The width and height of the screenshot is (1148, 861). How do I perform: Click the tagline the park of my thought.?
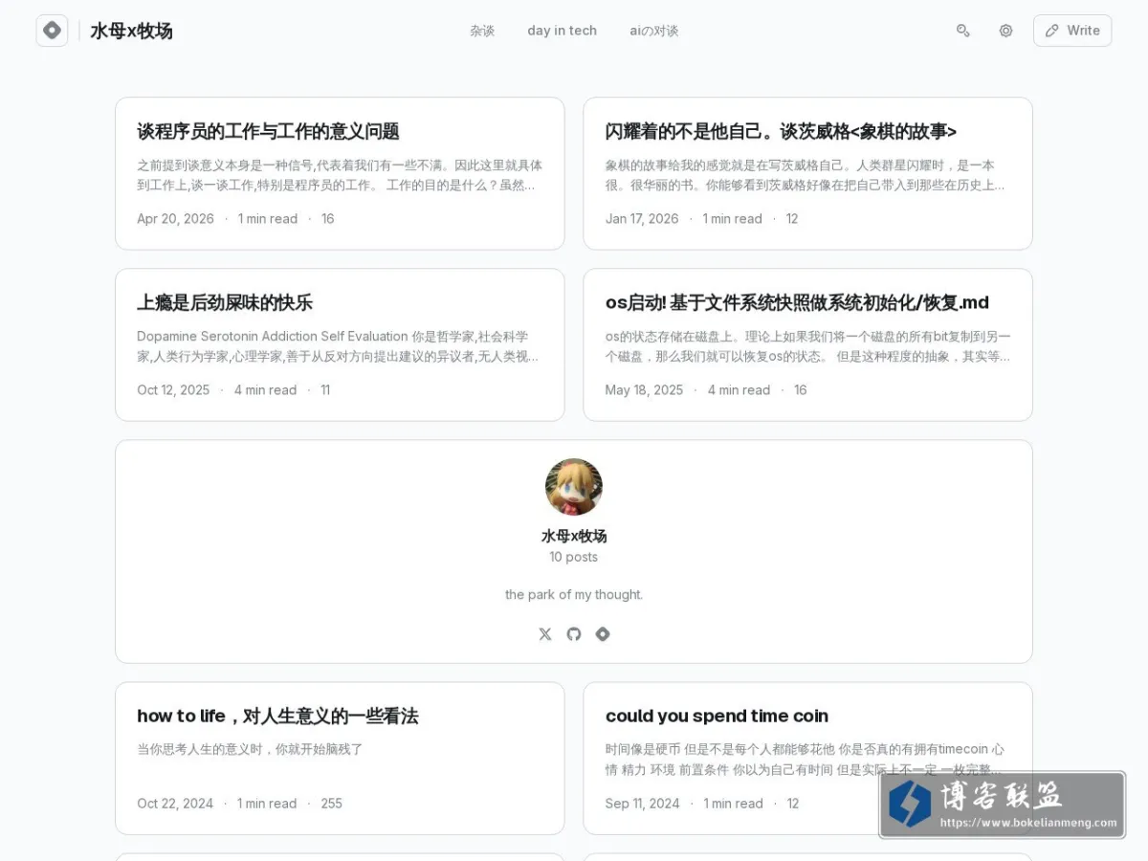574,594
